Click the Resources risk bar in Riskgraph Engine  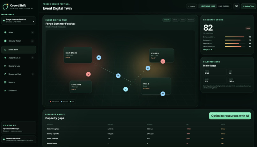pos(235,43)
